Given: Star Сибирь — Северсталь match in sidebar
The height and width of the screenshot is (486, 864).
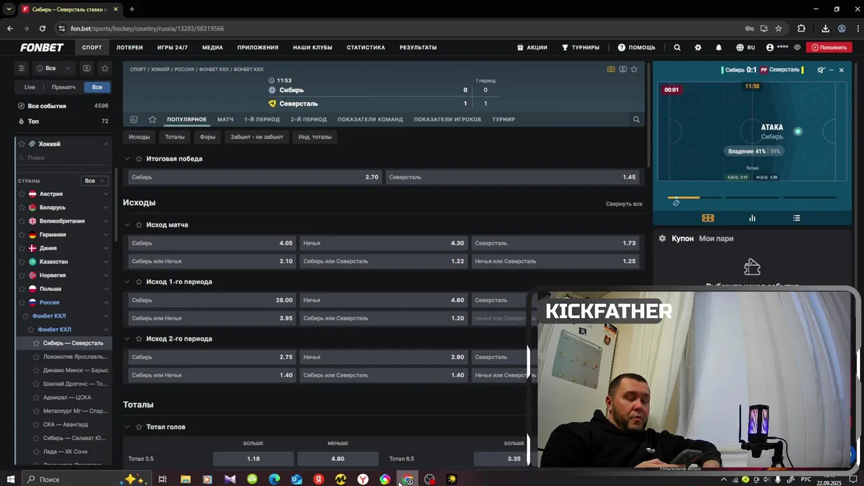Looking at the screenshot, I should tap(37, 343).
